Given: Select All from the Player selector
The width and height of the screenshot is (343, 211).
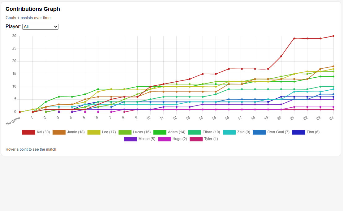Looking at the screenshot, I should coord(40,27).
